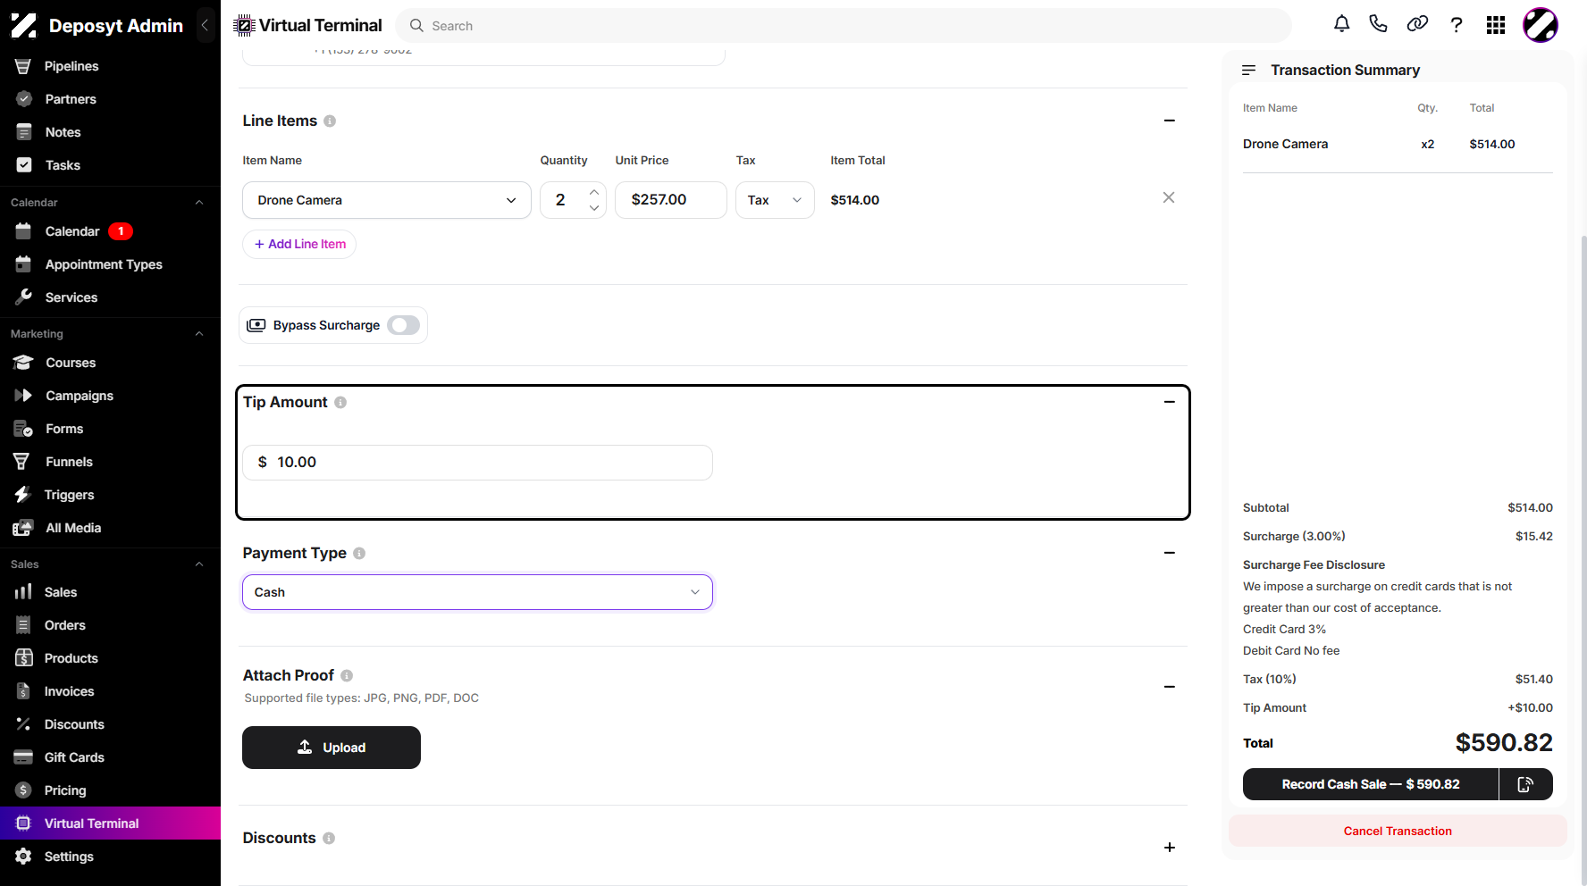This screenshot has width=1587, height=886.
Task: Click Cancel Transaction
Action: tap(1398, 831)
